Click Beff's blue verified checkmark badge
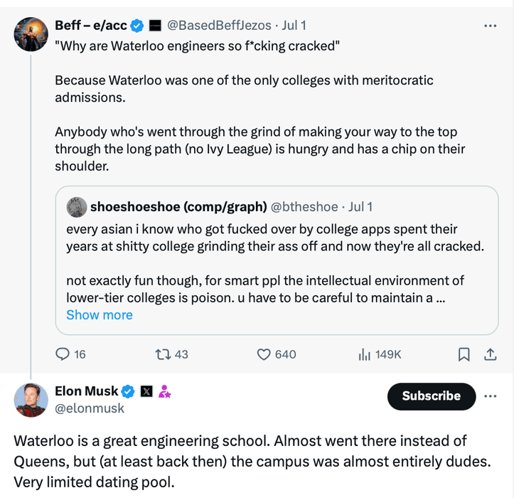This screenshot has height=498, width=514. pyautogui.click(x=137, y=26)
